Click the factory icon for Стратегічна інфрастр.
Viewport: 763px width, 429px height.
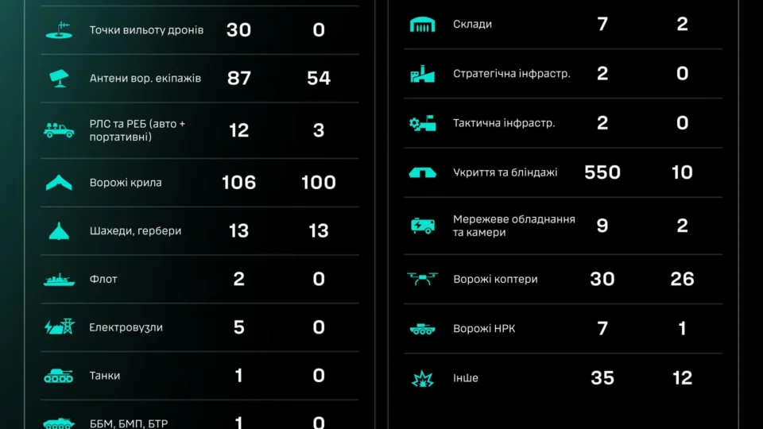coord(422,74)
